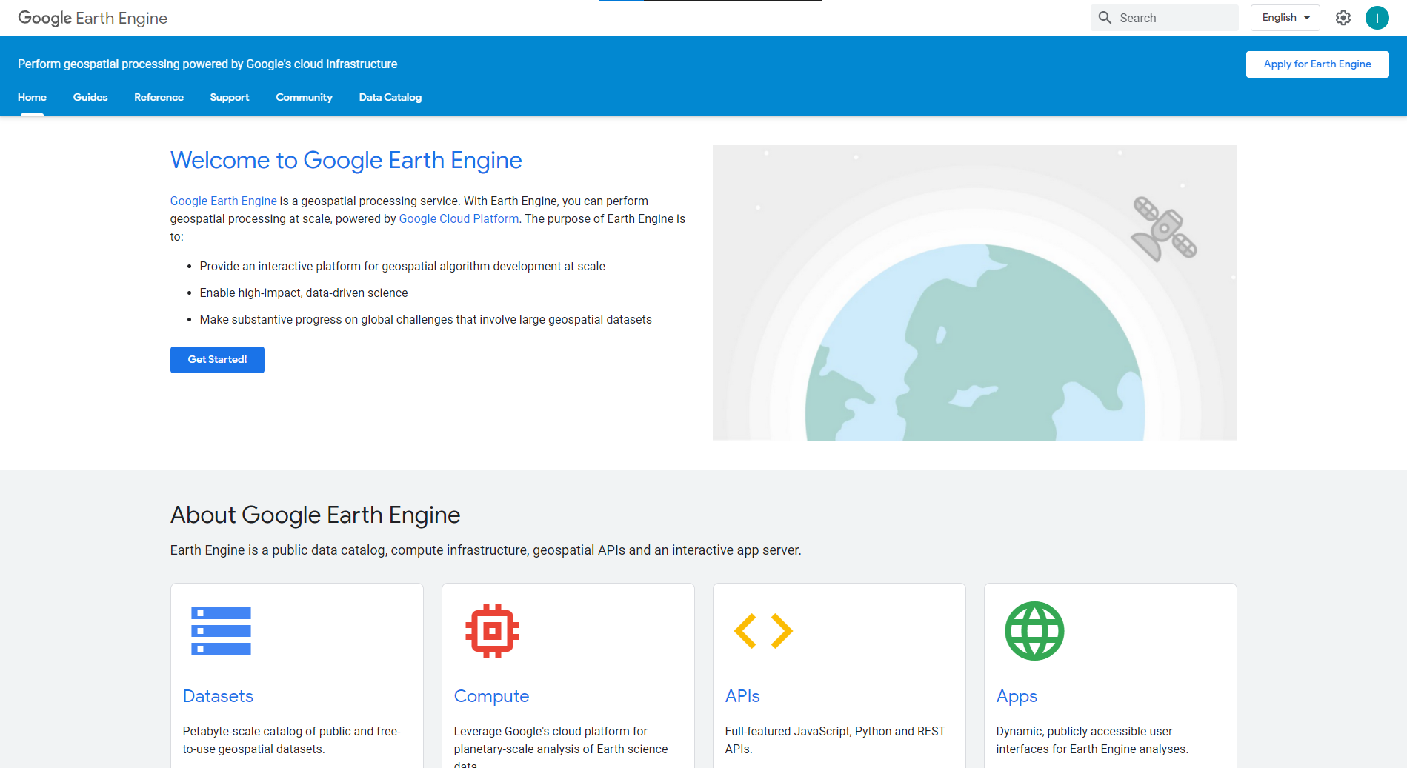This screenshot has width=1407, height=768.
Task: Open the Datasets card heading
Action: click(x=218, y=696)
